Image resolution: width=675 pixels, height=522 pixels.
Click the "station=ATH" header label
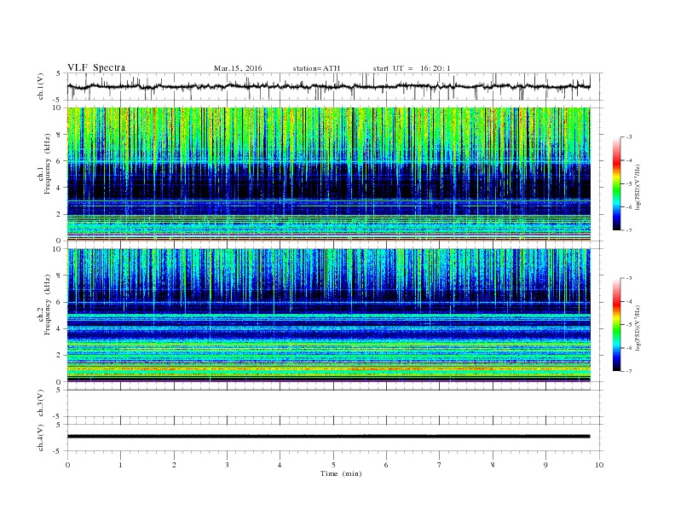[x=316, y=68]
